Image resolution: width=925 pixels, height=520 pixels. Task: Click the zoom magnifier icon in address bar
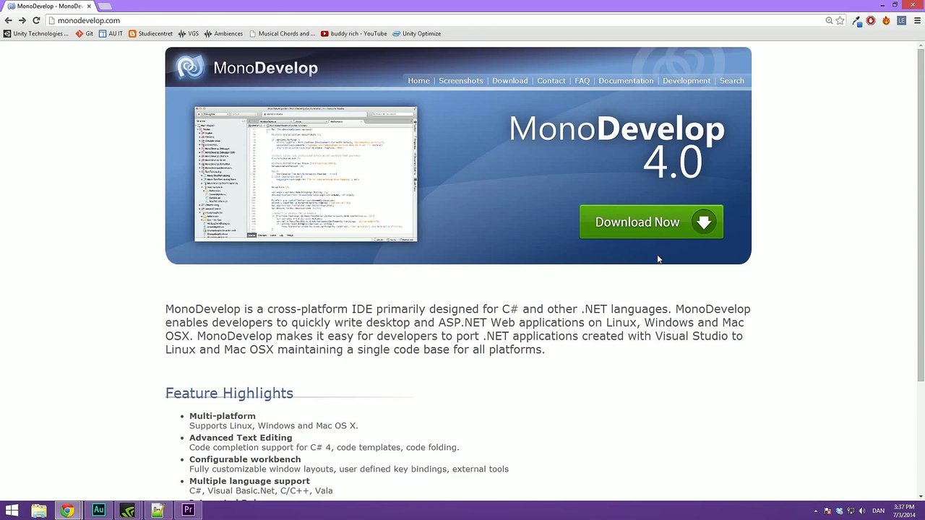pos(829,21)
